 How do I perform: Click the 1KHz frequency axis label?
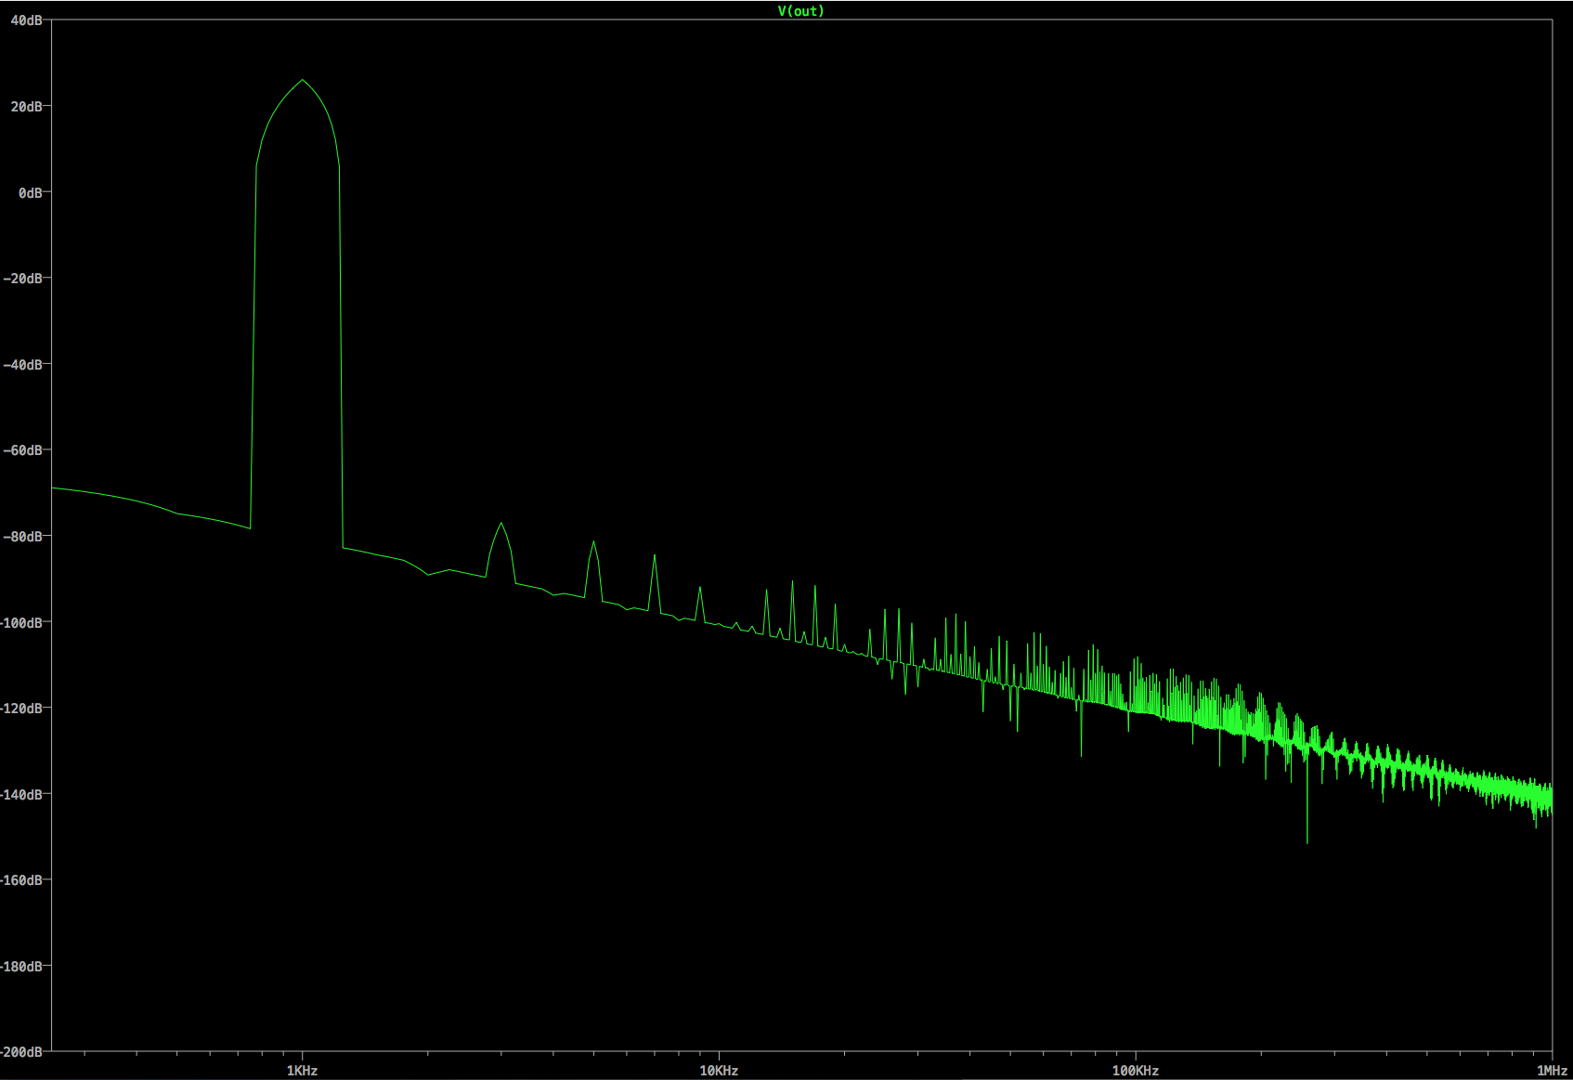302,1071
